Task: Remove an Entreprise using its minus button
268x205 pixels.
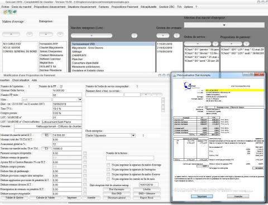Action: pyautogui.click(x=60, y=34)
